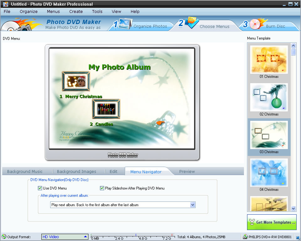This screenshot has height=241, width=301.
Task: Open the View menu
Action: (x=116, y=12)
